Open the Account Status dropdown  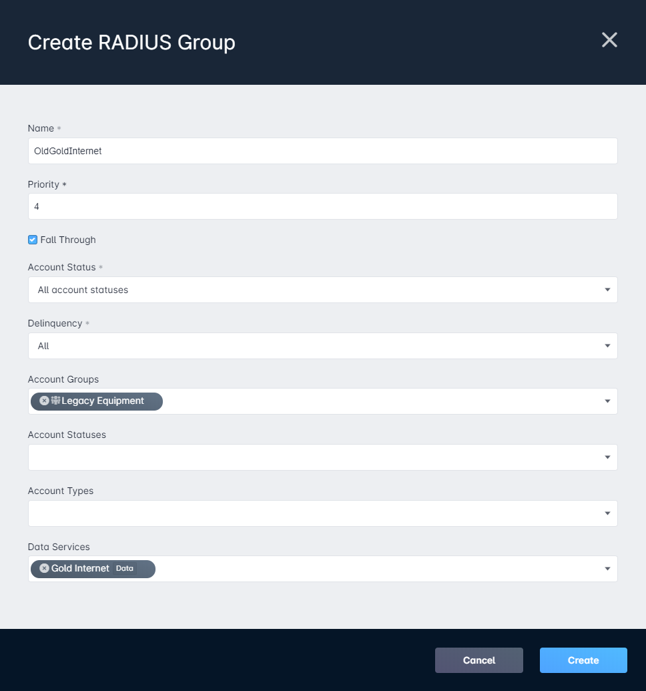click(322, 290)
